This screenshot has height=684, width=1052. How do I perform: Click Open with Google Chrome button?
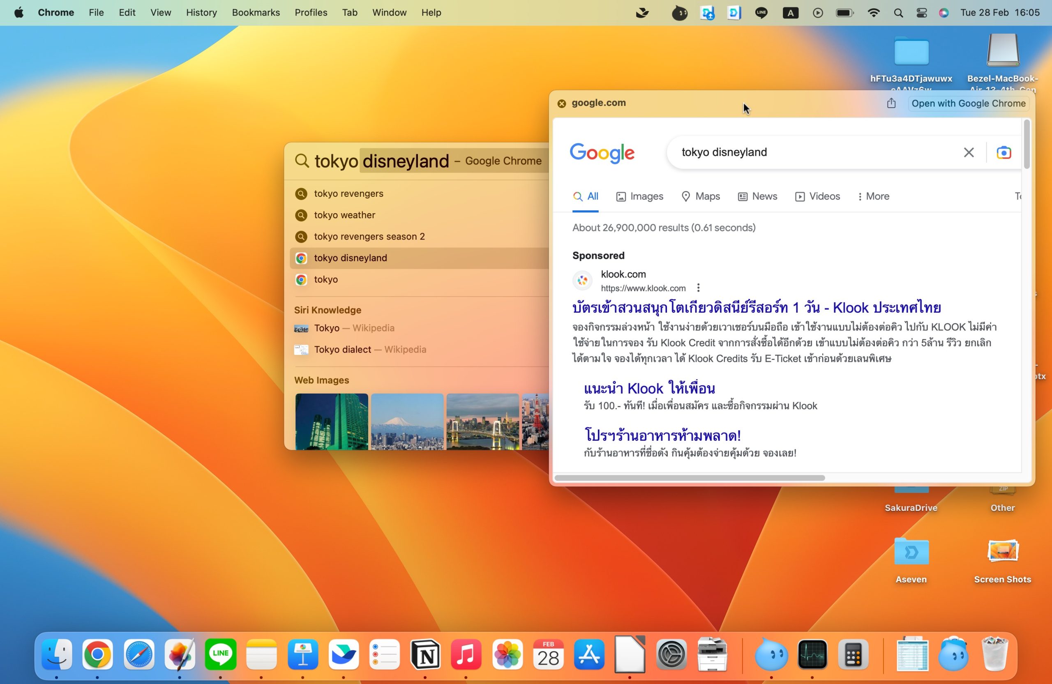[968, 104]
